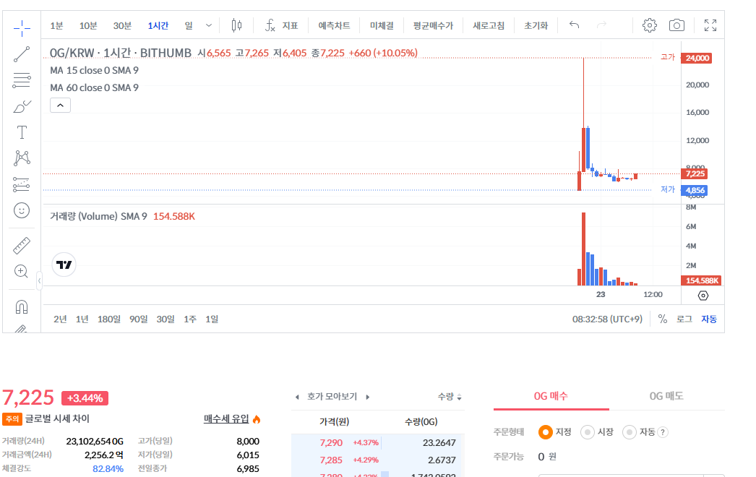The height and width of the screenshot is (477, 756).
Task: Open the horizontal lines Fibonacci tool
Action: (x=22, y=80)
